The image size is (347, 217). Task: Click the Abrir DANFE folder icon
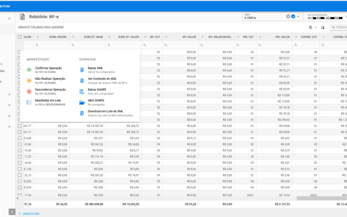click(x=82, y=103)
